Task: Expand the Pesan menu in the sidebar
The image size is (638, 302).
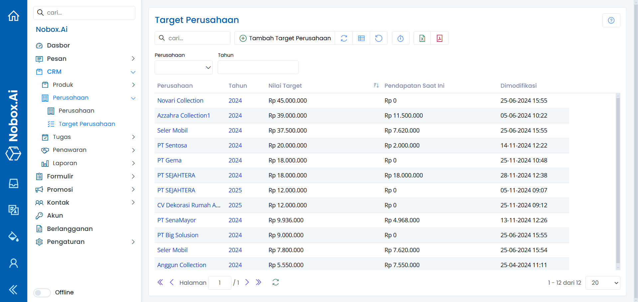Action: click(x=133, y=59)
